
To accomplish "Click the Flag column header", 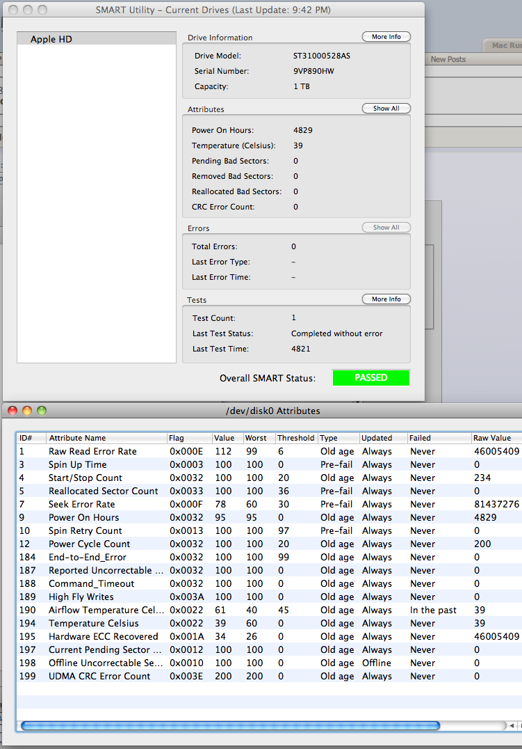I will click(x=190, y=438).
